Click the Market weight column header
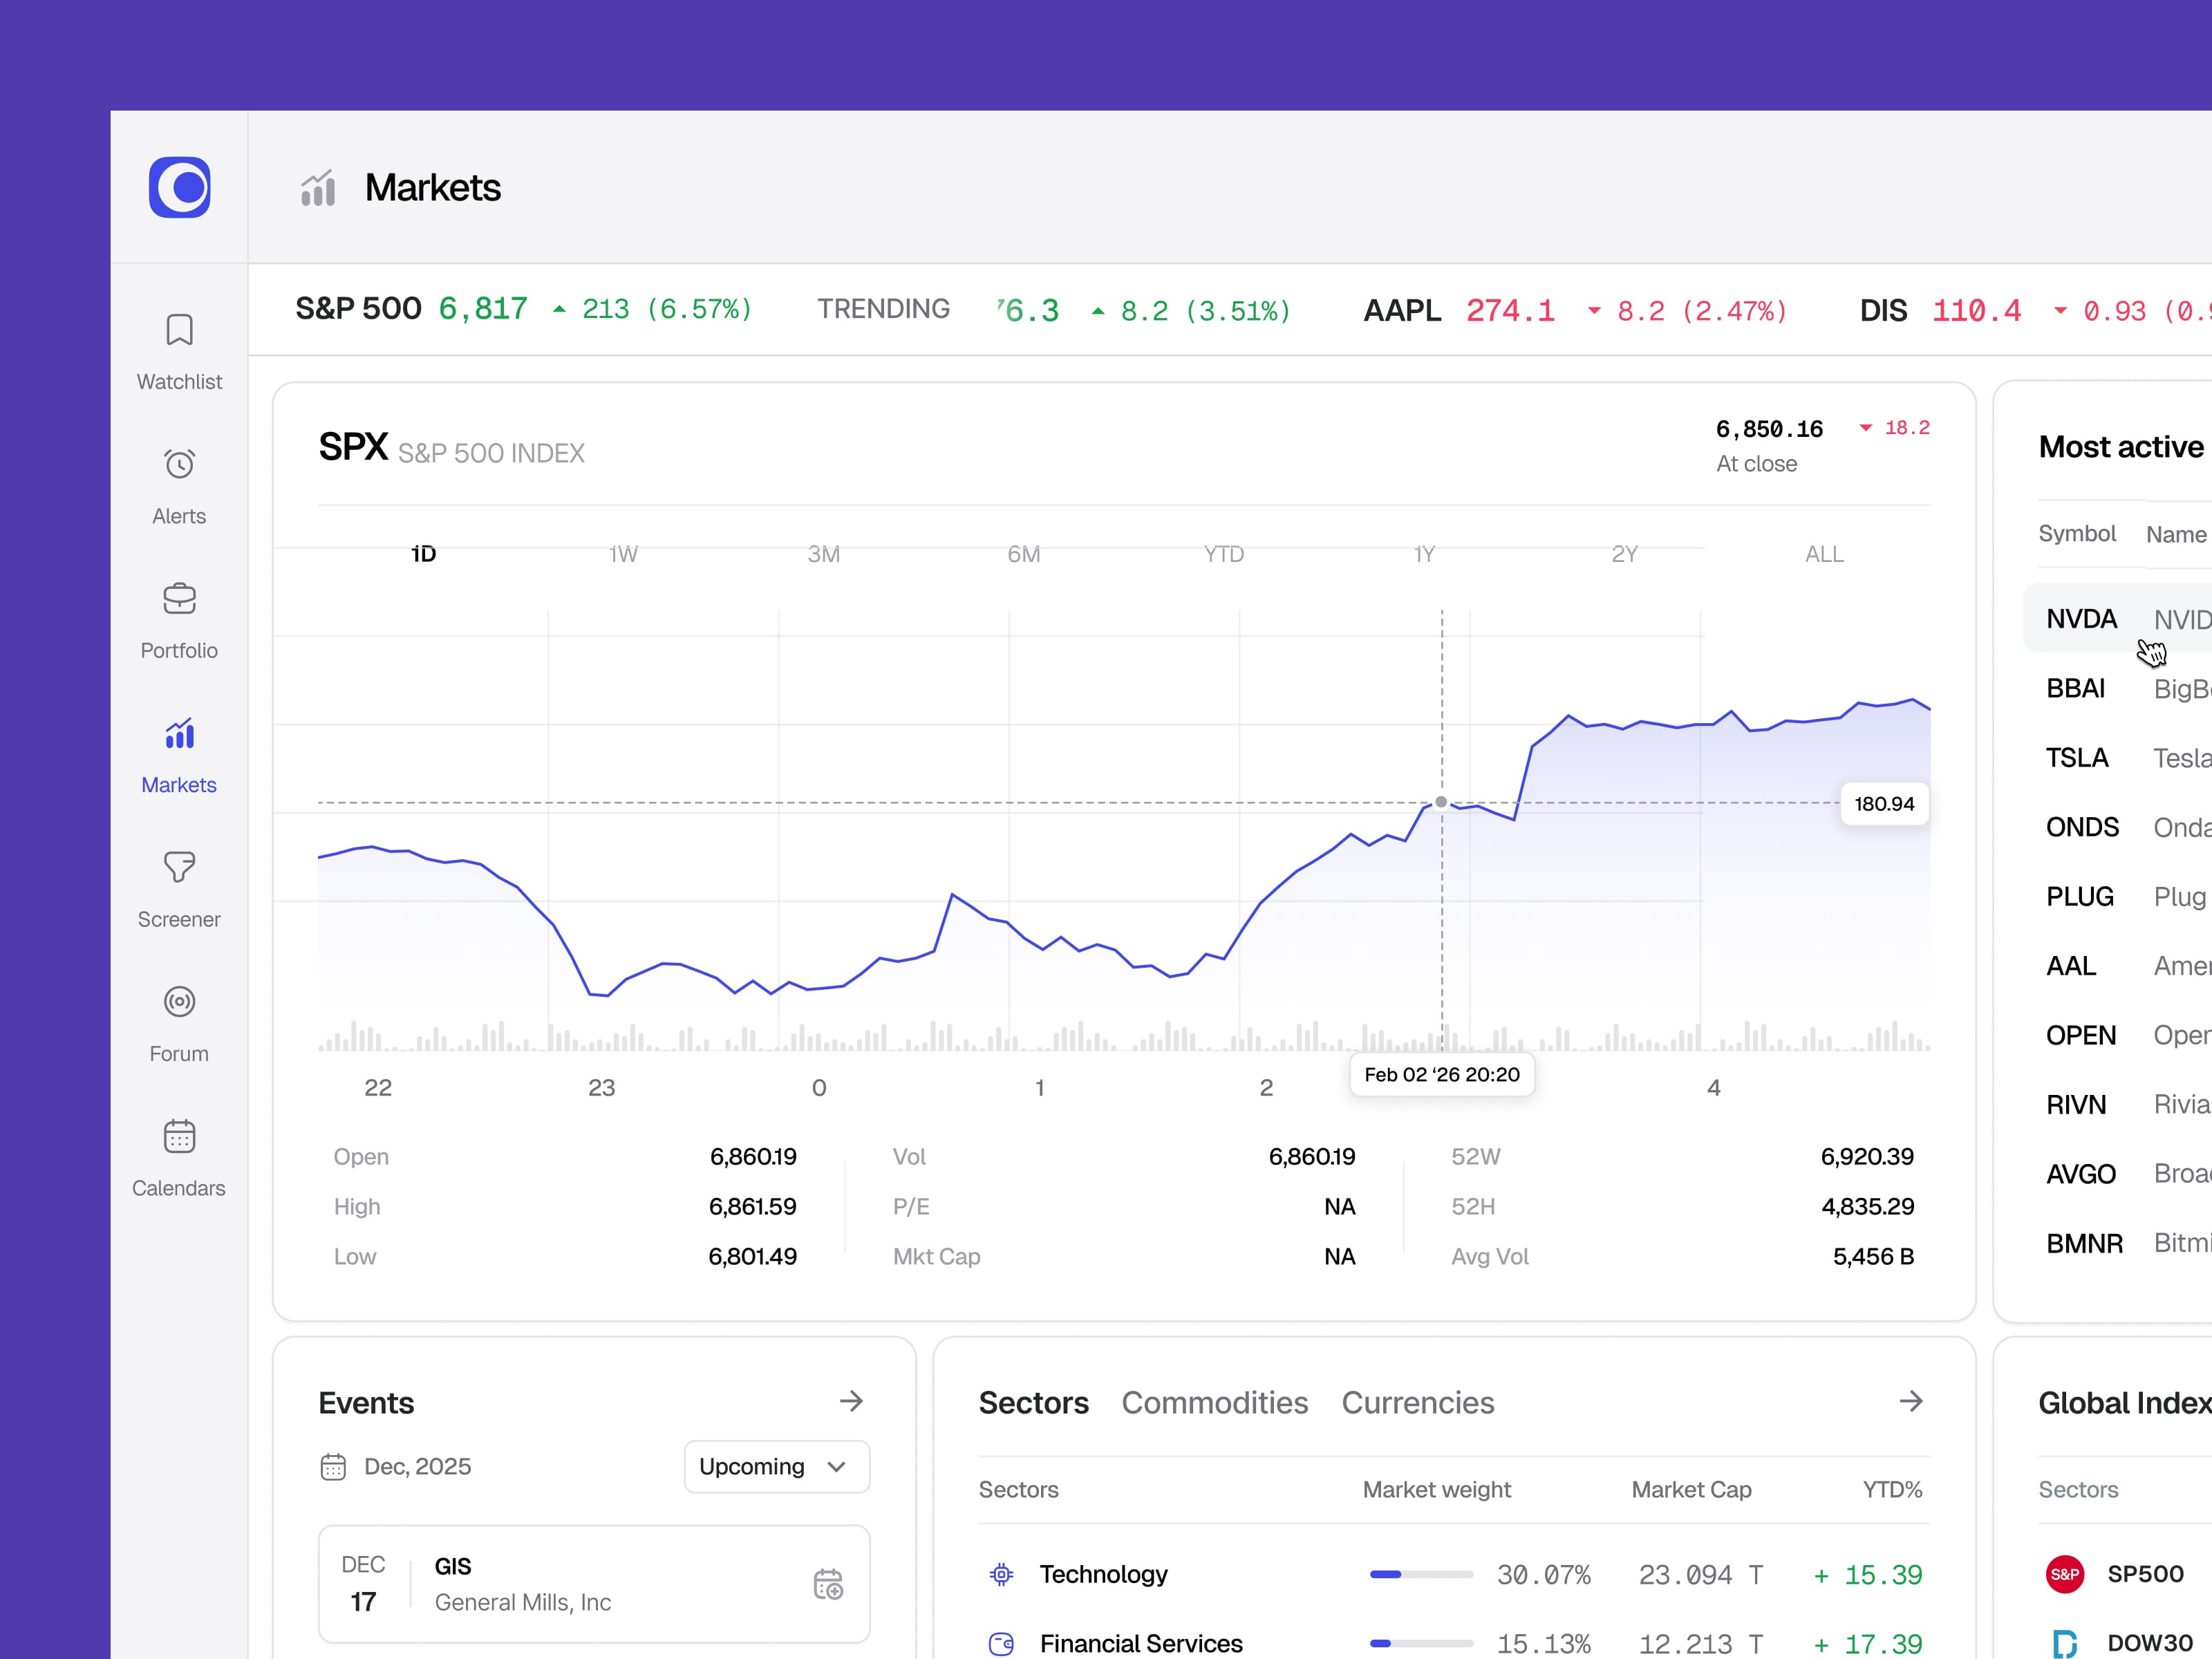 tap(1437, 1490)
